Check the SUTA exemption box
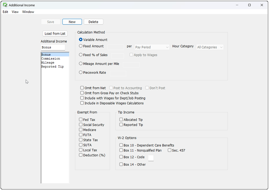The height and width of the screenshot is (190, 269). point(81,145)
